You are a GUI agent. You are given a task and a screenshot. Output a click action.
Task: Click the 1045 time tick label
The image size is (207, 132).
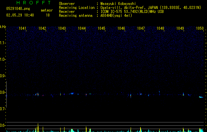pyautogui.click(x=101, y=28)
